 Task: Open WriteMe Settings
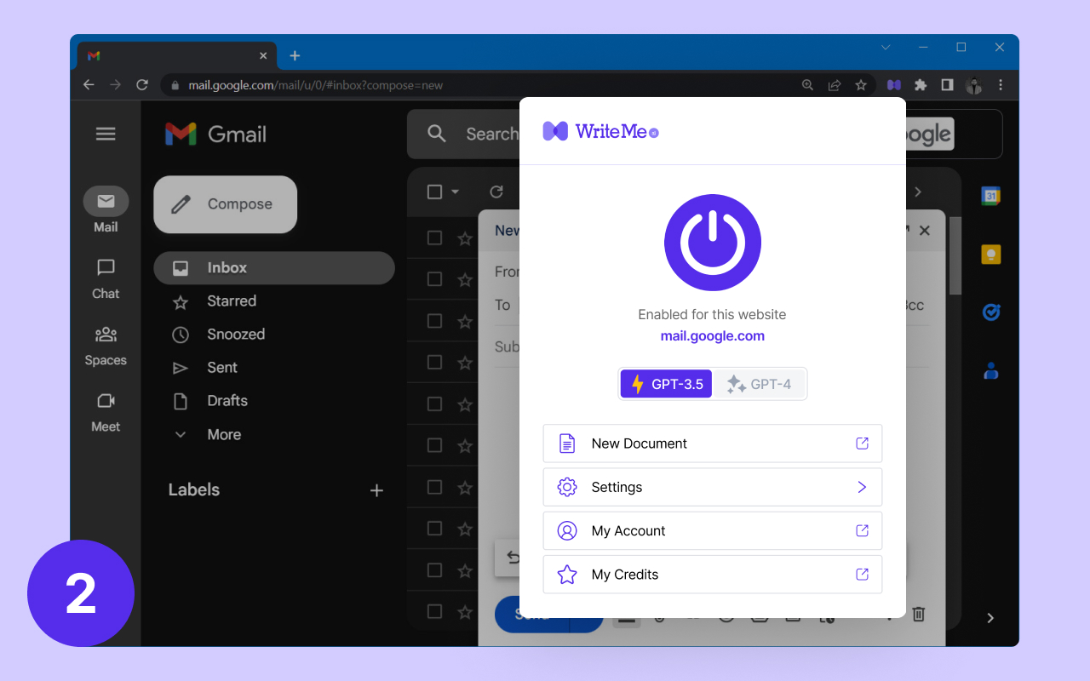(713, 487)
